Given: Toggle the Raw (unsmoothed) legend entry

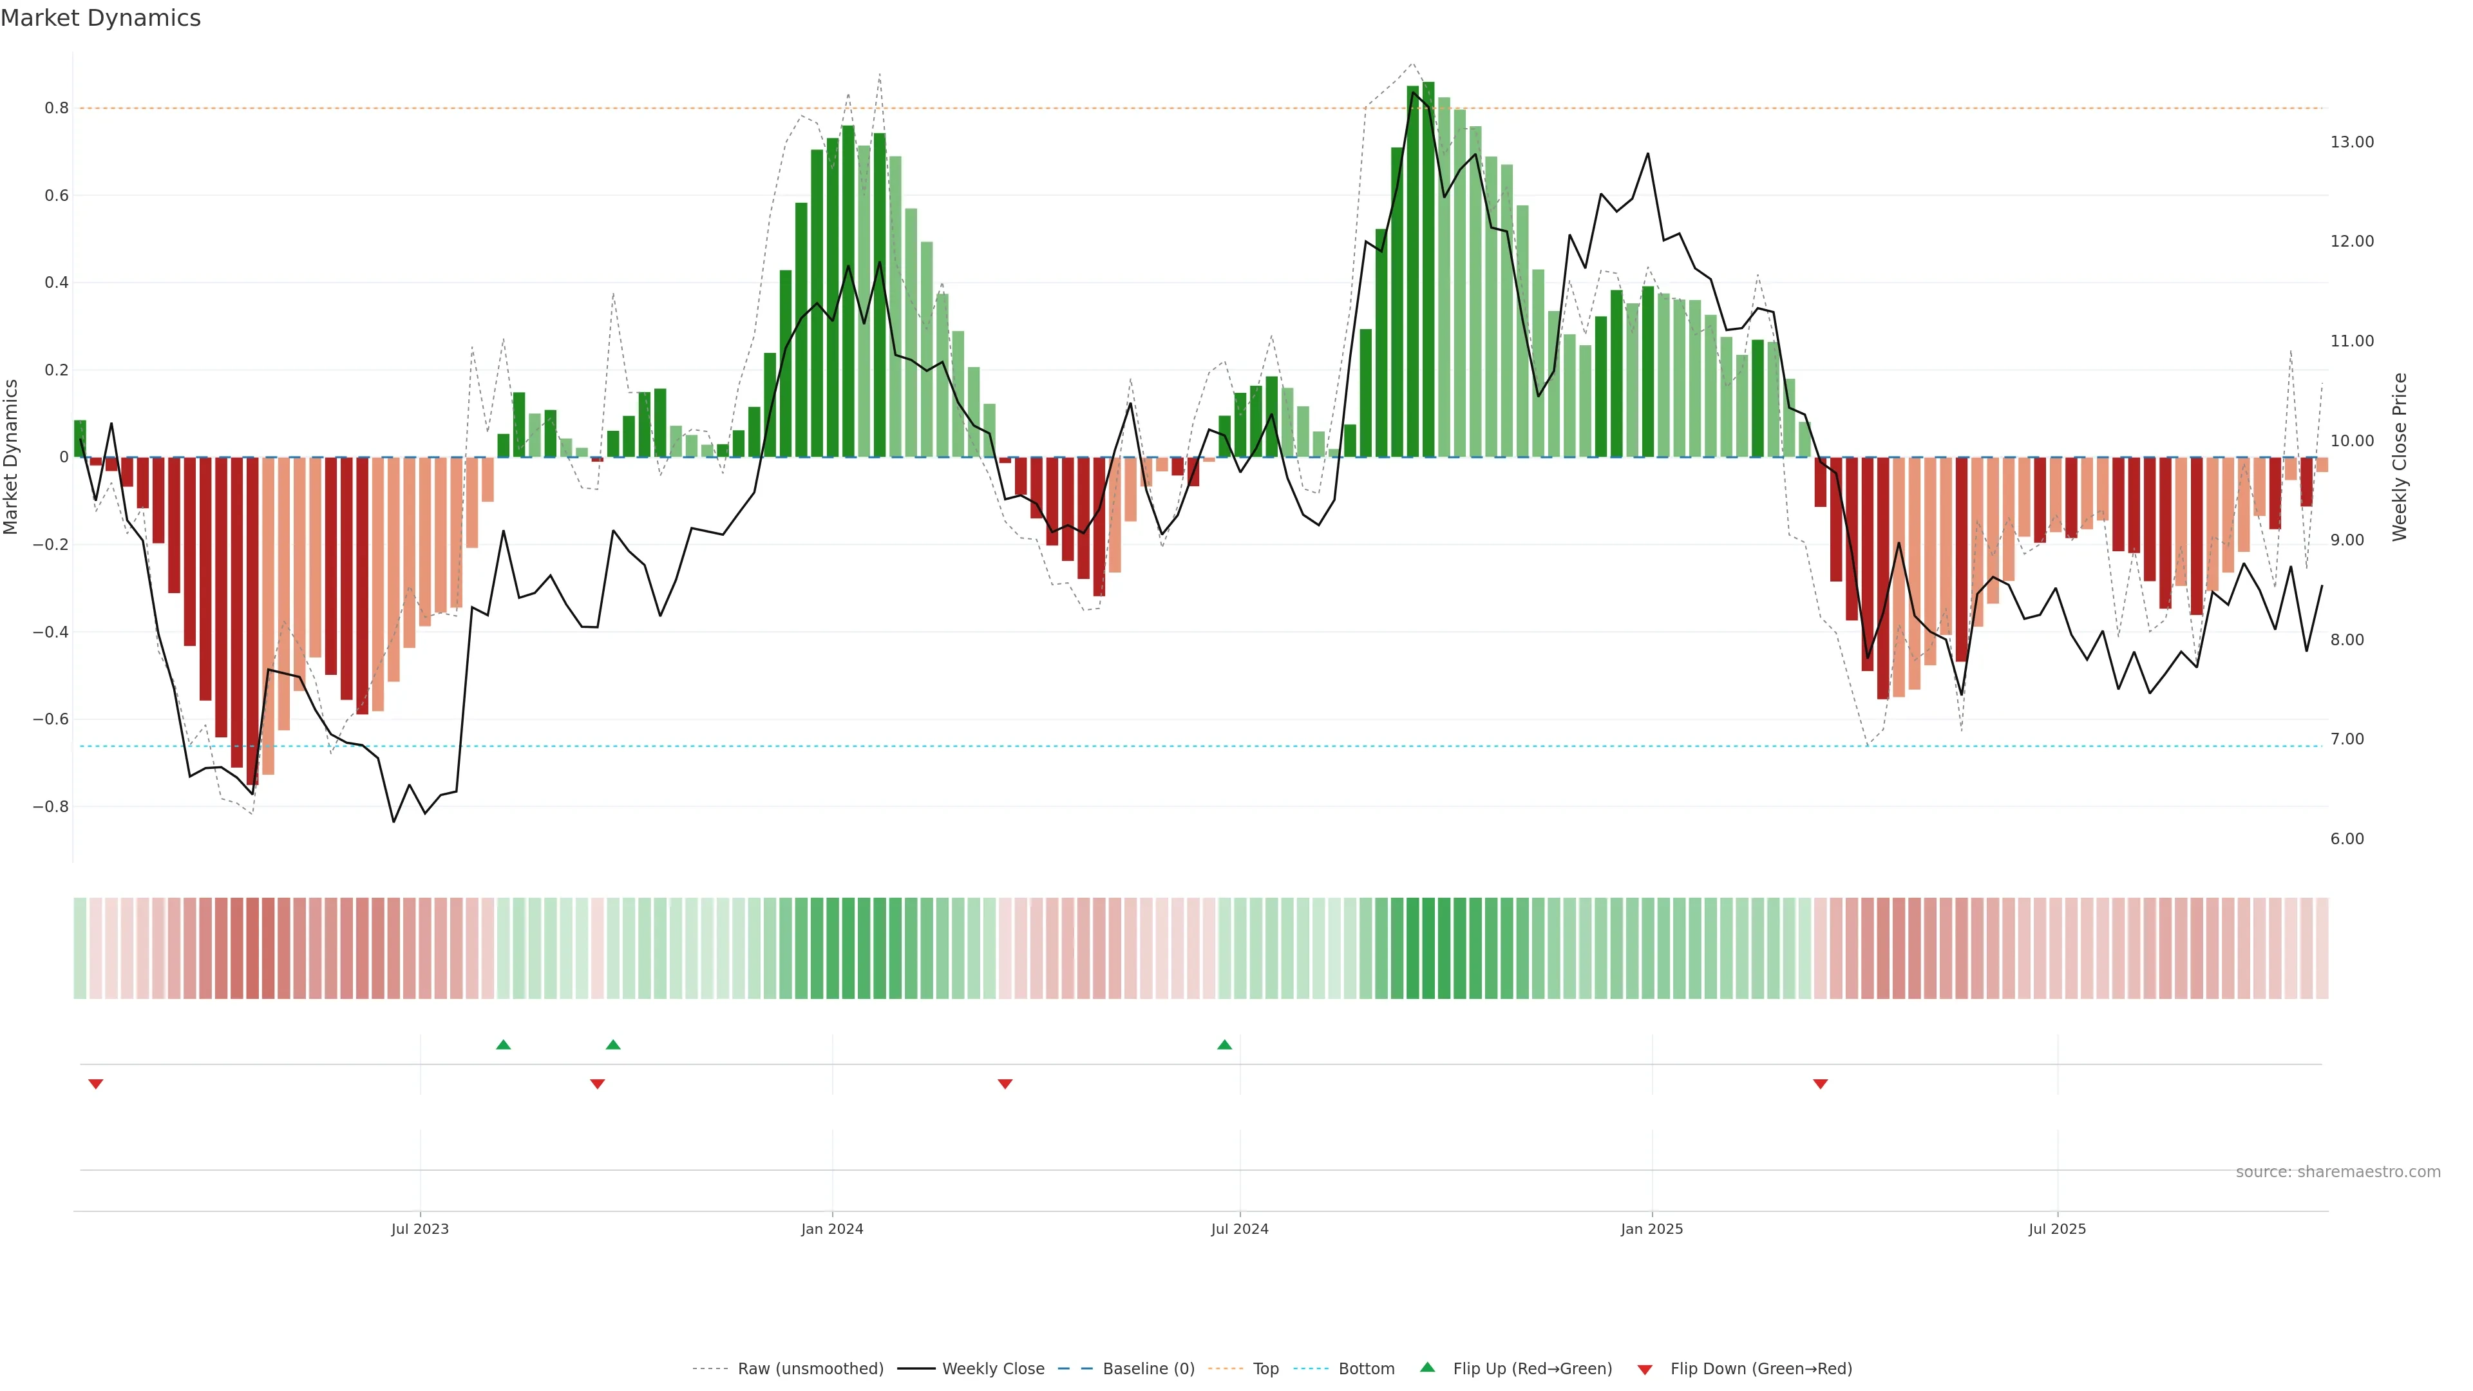Looking at the screenshot, I should (810, 1369).
